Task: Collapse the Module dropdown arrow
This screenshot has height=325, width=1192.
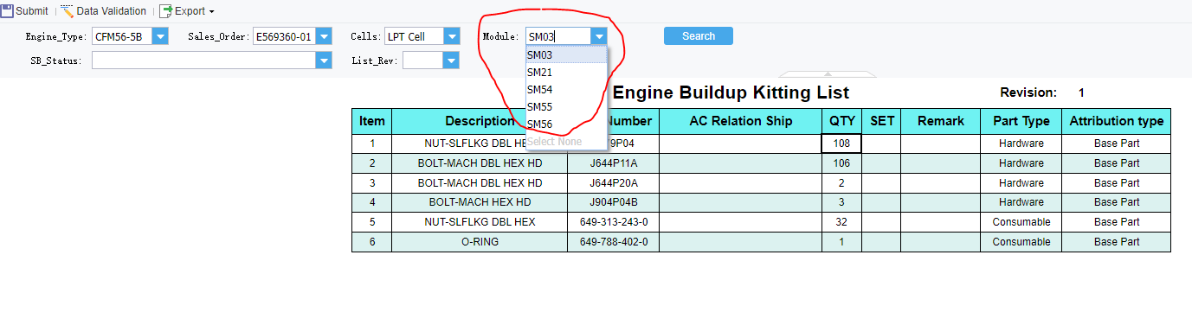Action: point(599,36)
